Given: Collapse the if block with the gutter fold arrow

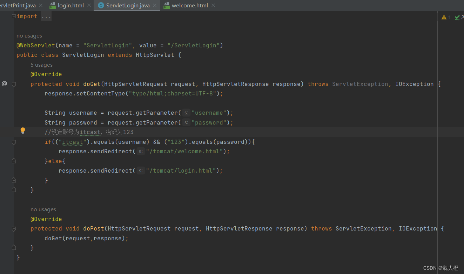Looking at the screenshot, I should (13, 141).
